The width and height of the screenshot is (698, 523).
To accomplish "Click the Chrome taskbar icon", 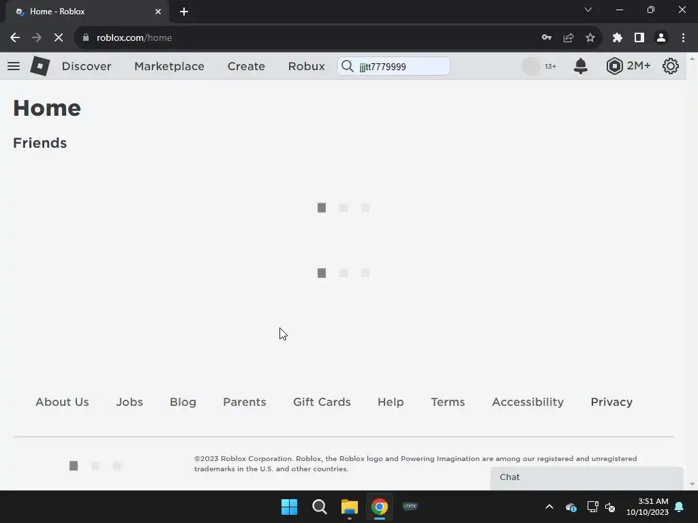I will click(380, 507).
